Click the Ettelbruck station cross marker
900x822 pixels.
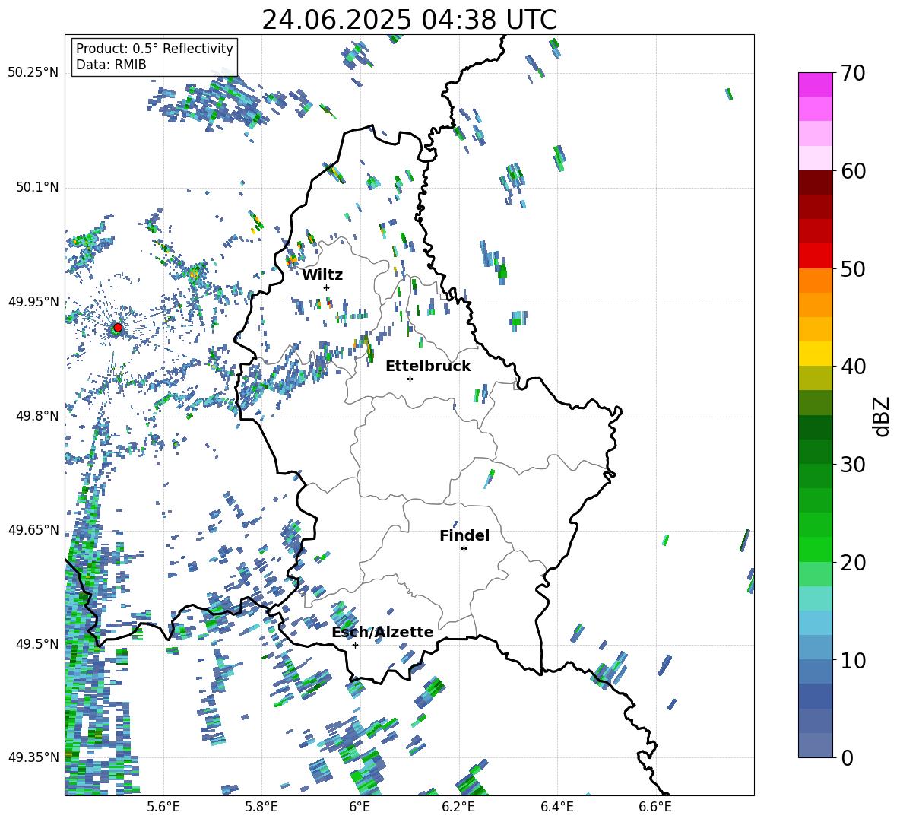pyautogui.click(x=410, y=379)
